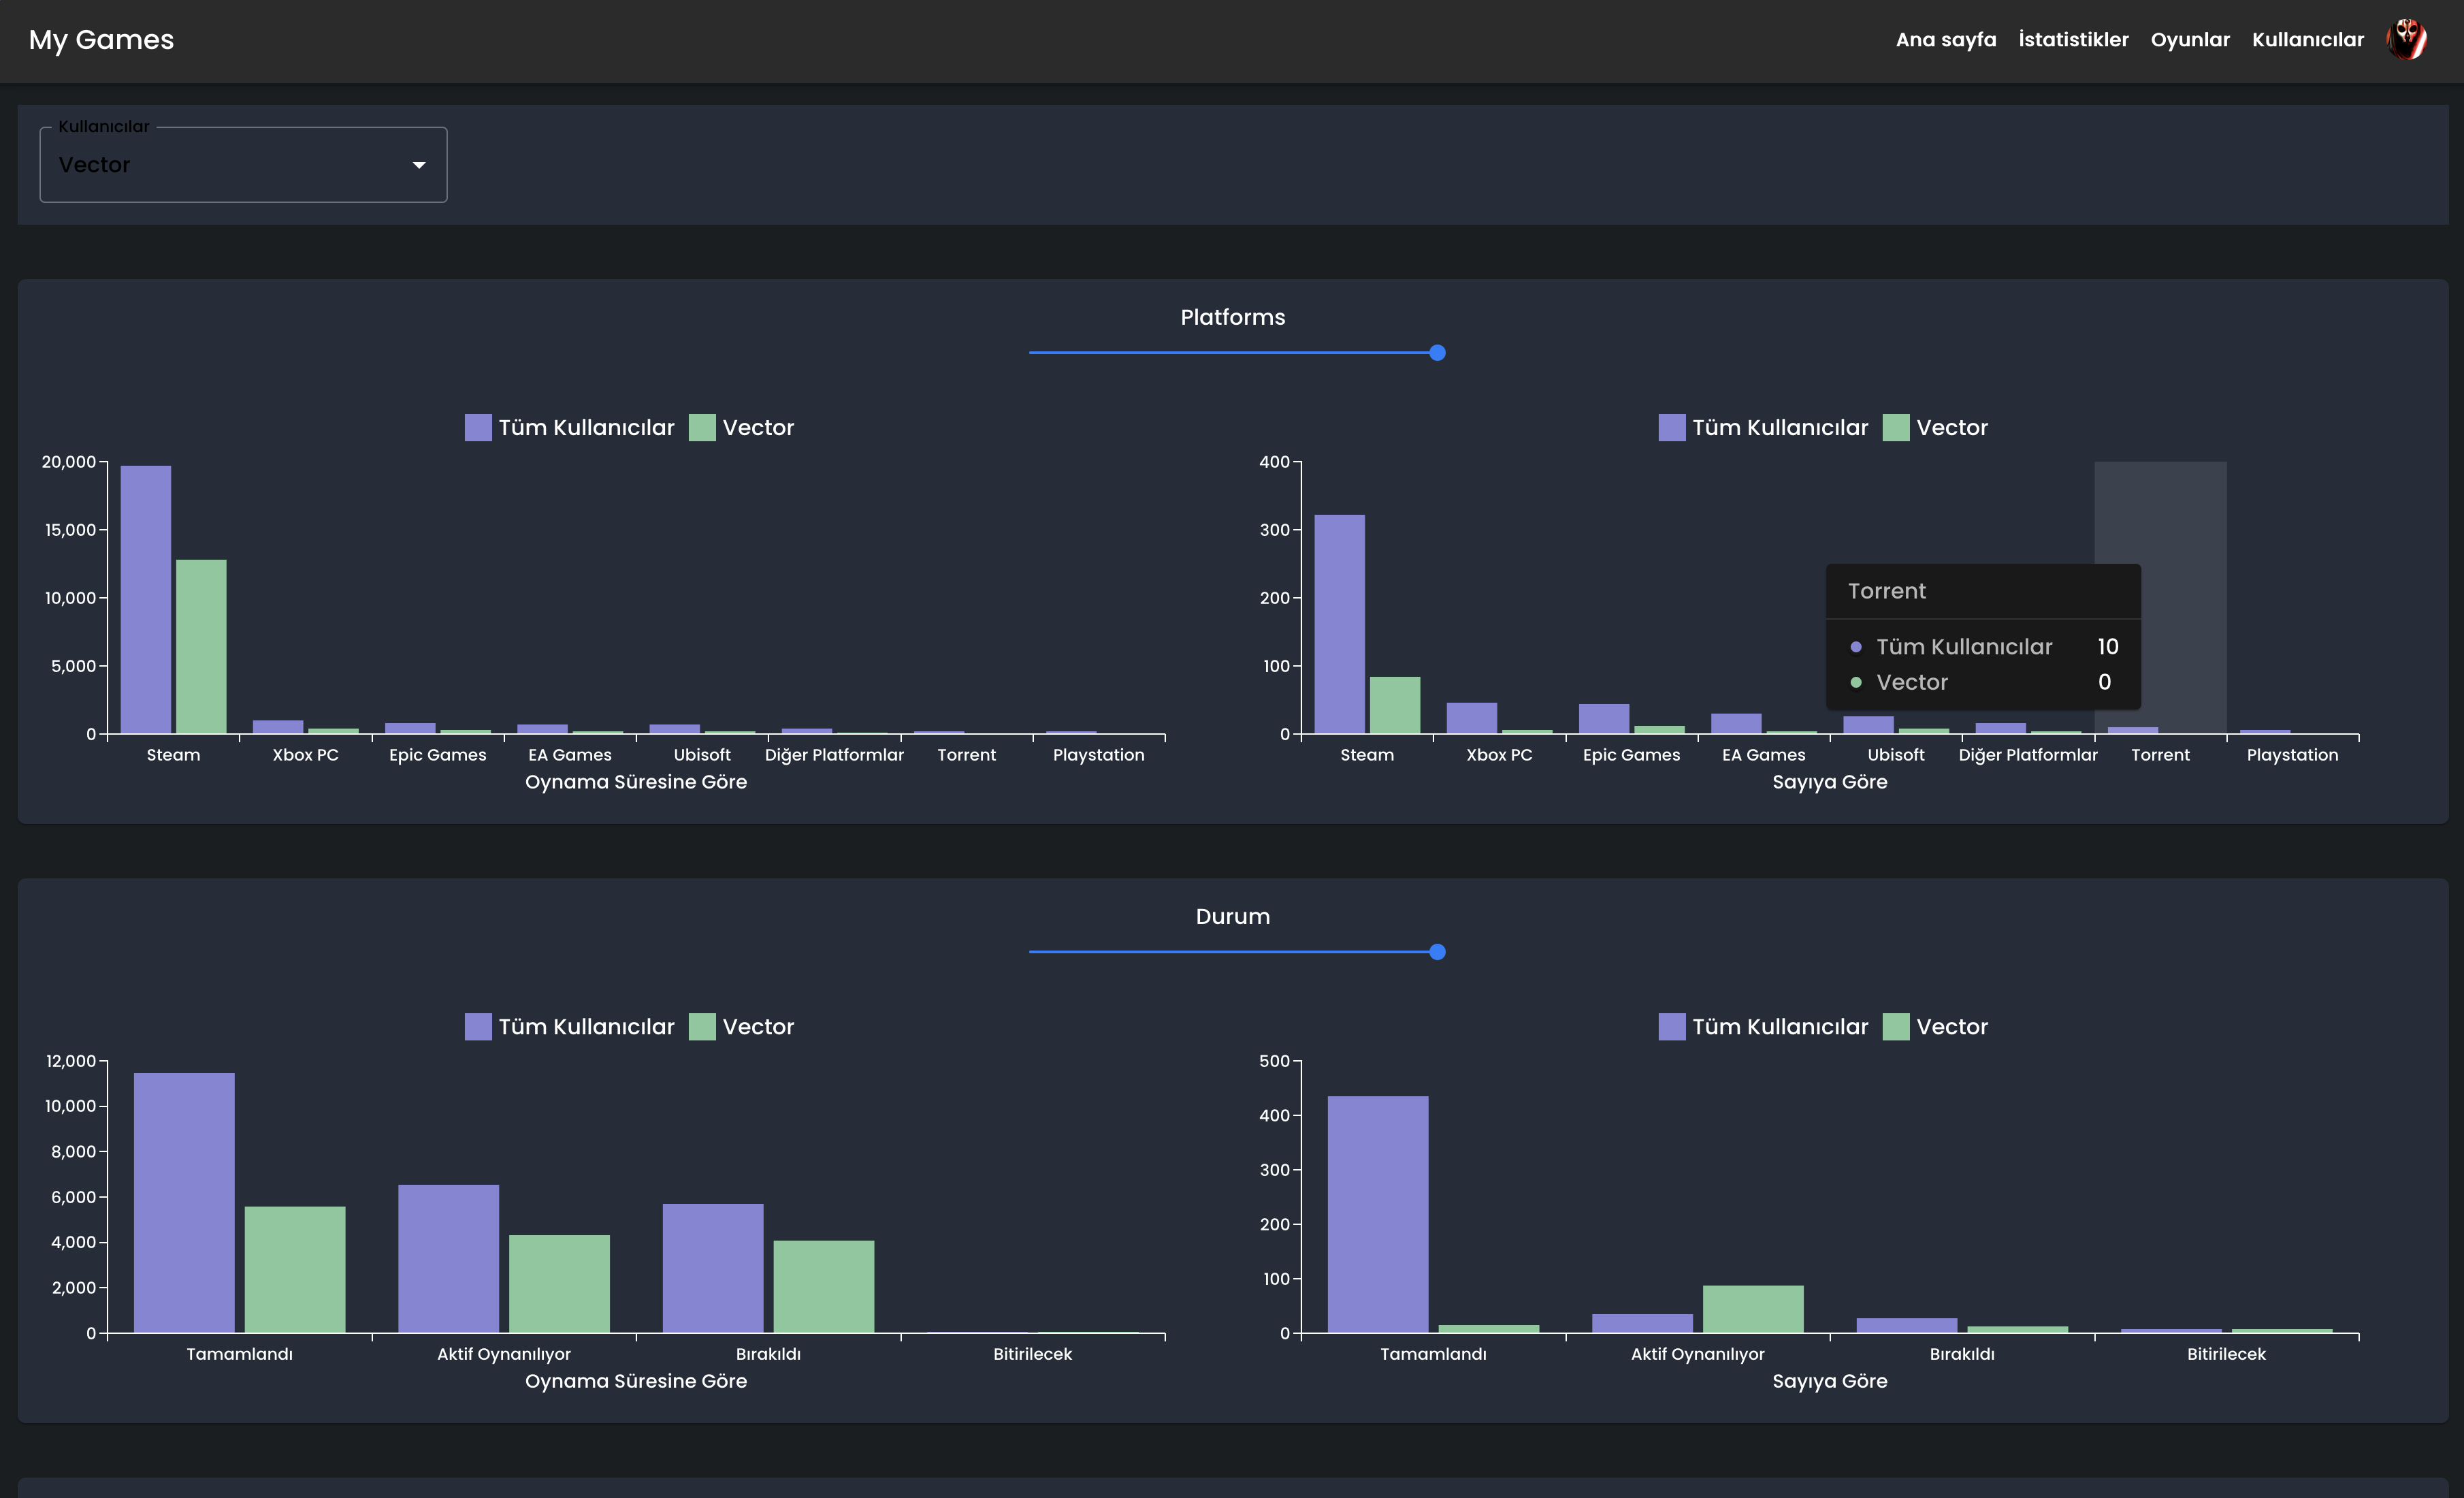Toggle Vector legend in Platforms playtime chart

(x=741, y=428)
